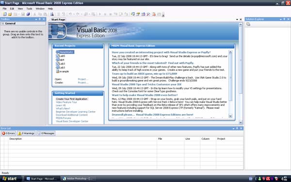The image size is (291, 182).
Task: Toggle the 0 Warnings filter
Action: pos(26,133)
